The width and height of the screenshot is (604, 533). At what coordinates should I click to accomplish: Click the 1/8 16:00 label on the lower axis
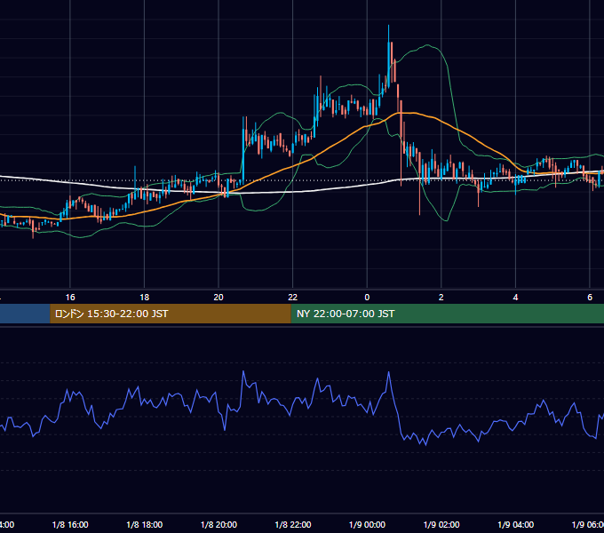click(x=70, y=524)
